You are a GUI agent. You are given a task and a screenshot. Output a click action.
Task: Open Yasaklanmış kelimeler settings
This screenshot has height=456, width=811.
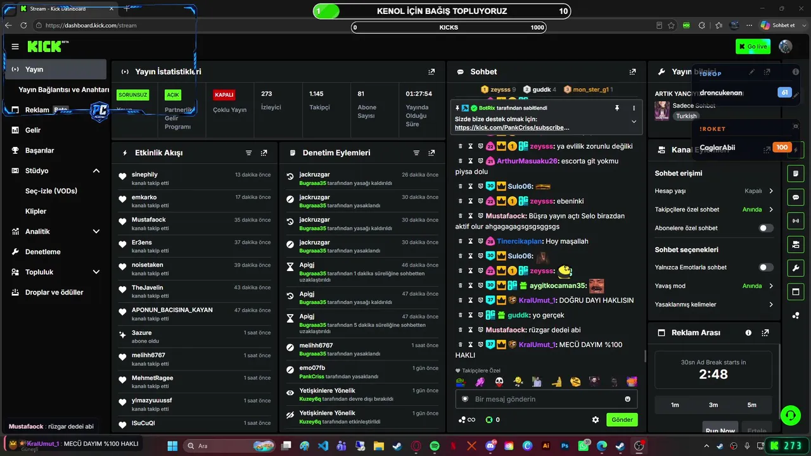pos(714,305)
